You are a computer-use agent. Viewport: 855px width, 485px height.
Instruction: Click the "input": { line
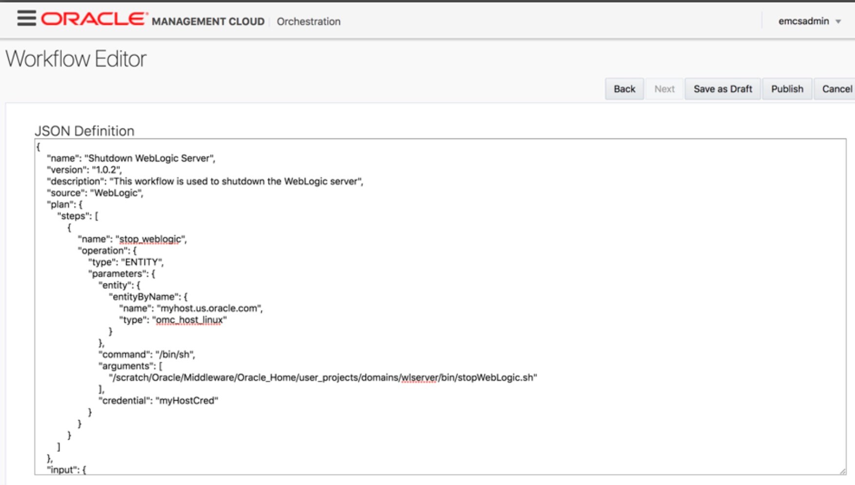click(x=66, y=469)
